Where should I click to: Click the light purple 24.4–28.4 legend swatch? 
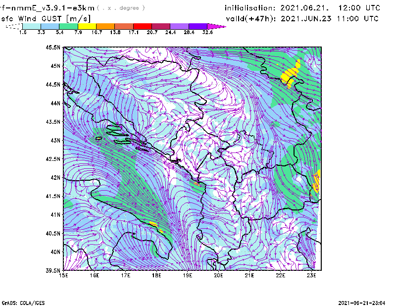coord(180,26)
